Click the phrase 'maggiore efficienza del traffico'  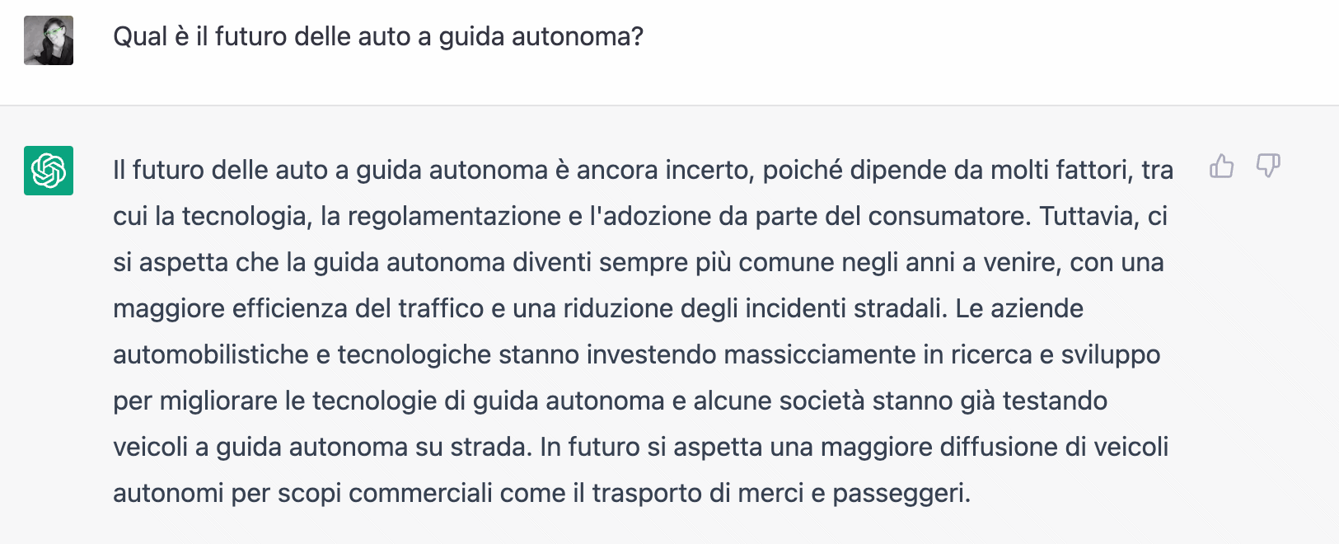pyautogui.click(x=298, y=309)
